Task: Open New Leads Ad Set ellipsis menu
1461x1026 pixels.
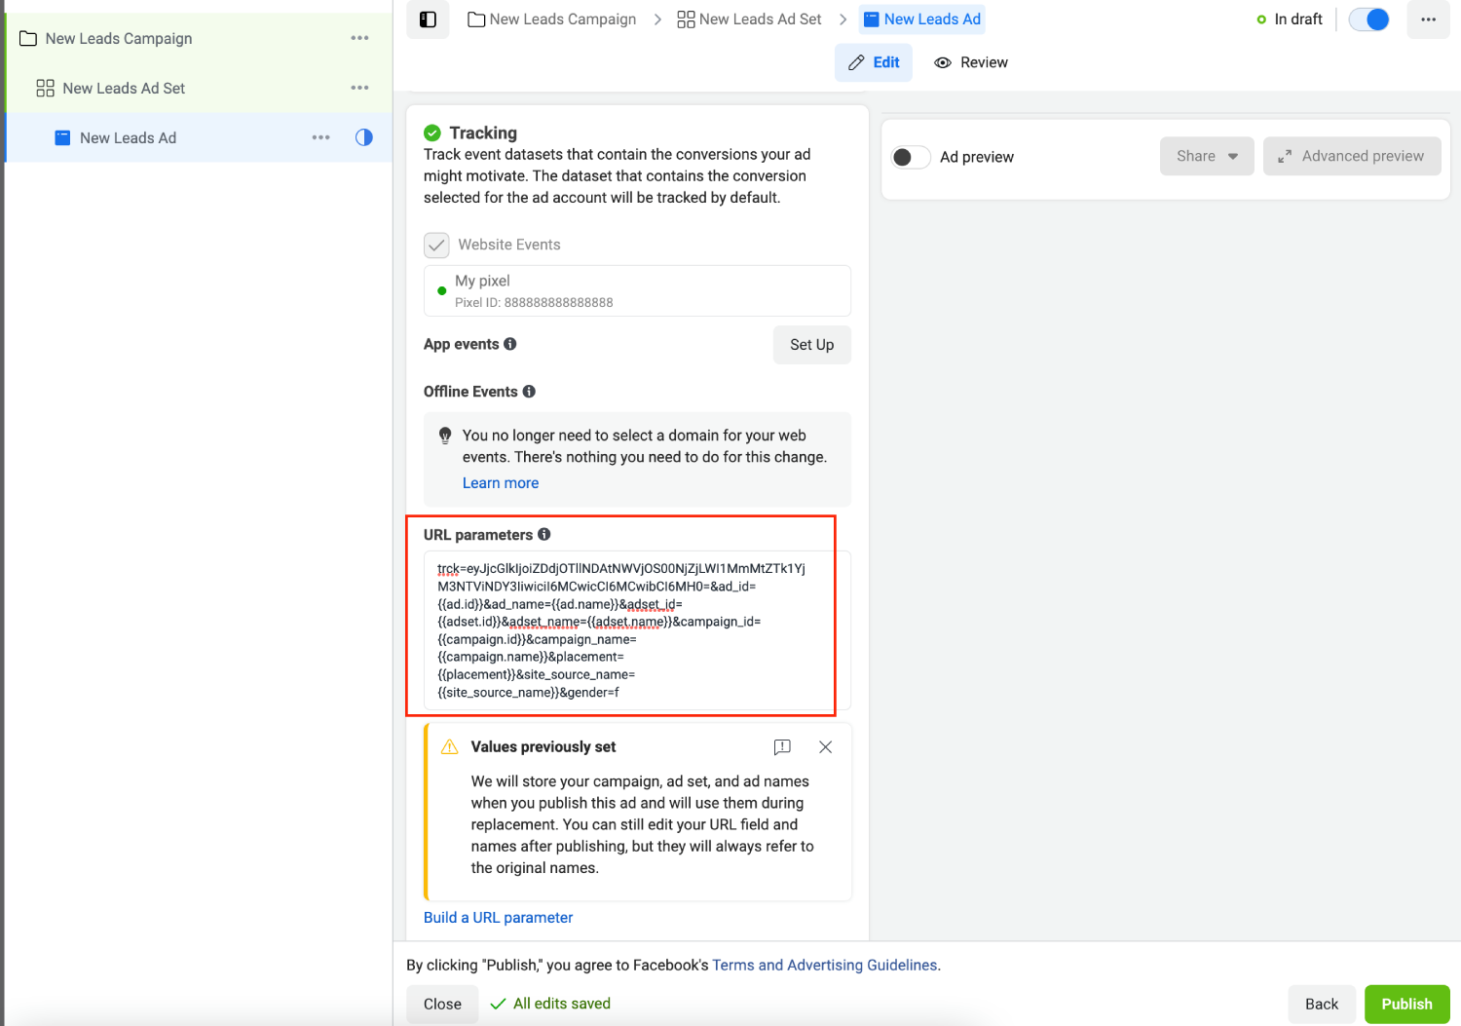Action: (x=359, y=88)
